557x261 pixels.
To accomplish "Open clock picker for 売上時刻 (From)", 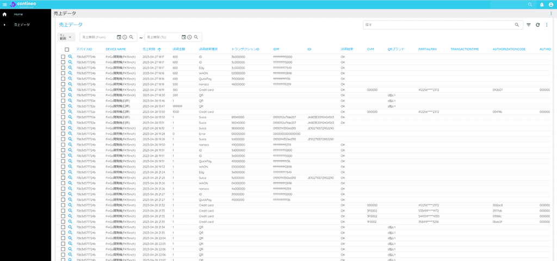I will click(x=125, y=37).
